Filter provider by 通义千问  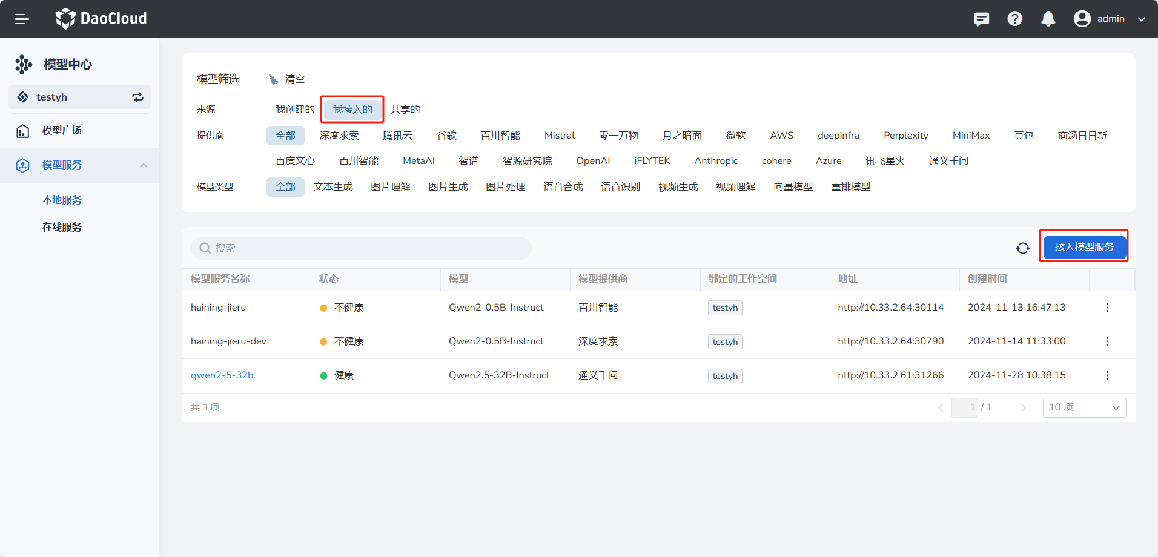click(x=949, y=161)
